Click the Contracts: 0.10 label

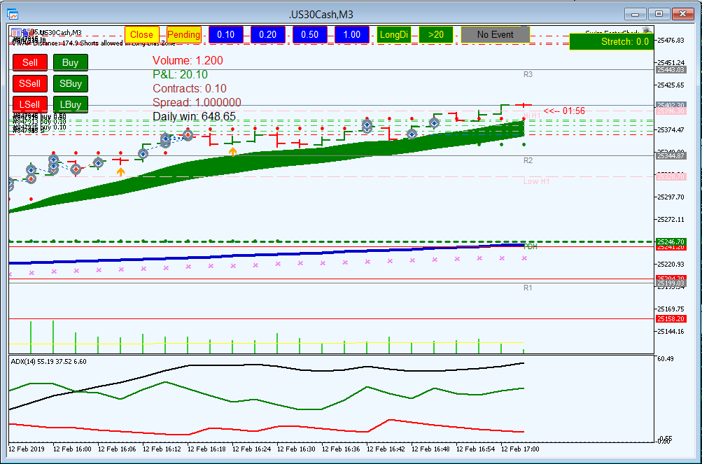coord(190,88)
